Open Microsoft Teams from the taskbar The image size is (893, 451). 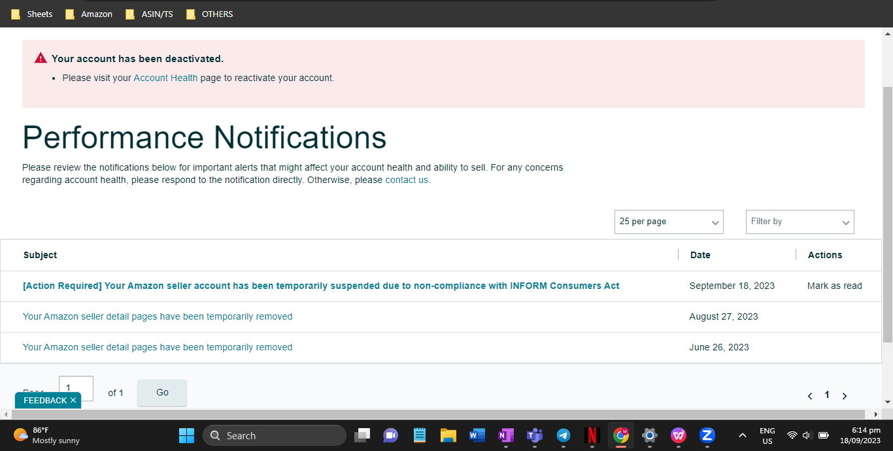click(x=535, y=435)
